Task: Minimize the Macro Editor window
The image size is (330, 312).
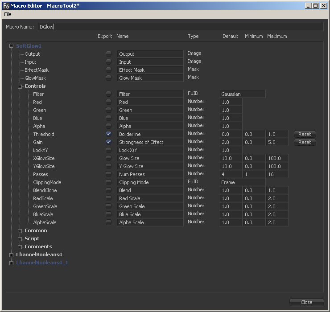Action: click(309, 6)
